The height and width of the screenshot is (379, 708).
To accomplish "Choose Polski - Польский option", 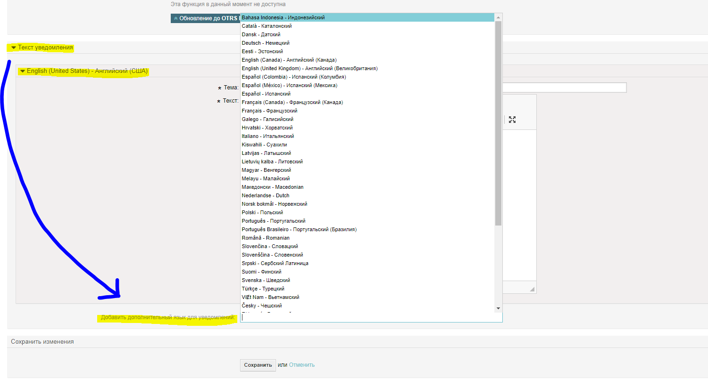I will (367, 212).
